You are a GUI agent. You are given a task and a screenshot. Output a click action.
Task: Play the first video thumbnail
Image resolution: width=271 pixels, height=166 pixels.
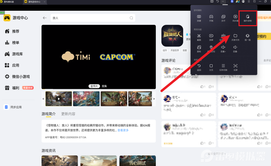click(x=59, y=99)
